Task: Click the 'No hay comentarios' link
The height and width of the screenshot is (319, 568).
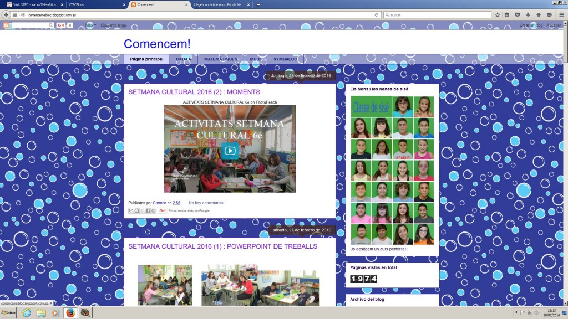Action: point(206,203)
